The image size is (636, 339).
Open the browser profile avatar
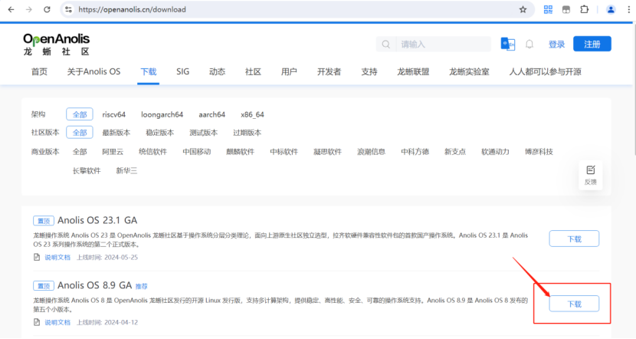point(611,9)
